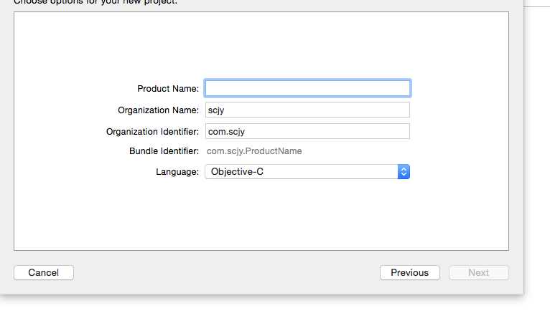This screenshot has height=311, width=550.
Task: Click the Language label
Action: (x=177, y=172)
